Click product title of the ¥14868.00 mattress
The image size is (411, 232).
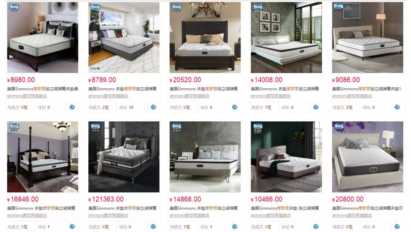tap(204, 208)
